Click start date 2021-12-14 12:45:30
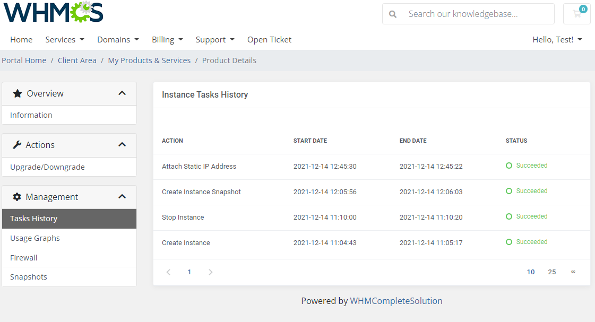The height and width of the screenshot is (322, 595). click(x=325, y=166)
